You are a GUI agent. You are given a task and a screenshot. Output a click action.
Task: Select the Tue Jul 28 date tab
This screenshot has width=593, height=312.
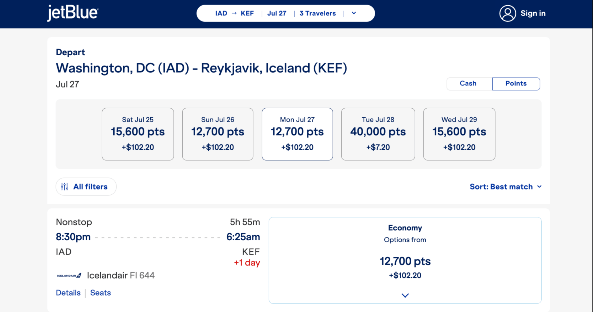(378, 134)
